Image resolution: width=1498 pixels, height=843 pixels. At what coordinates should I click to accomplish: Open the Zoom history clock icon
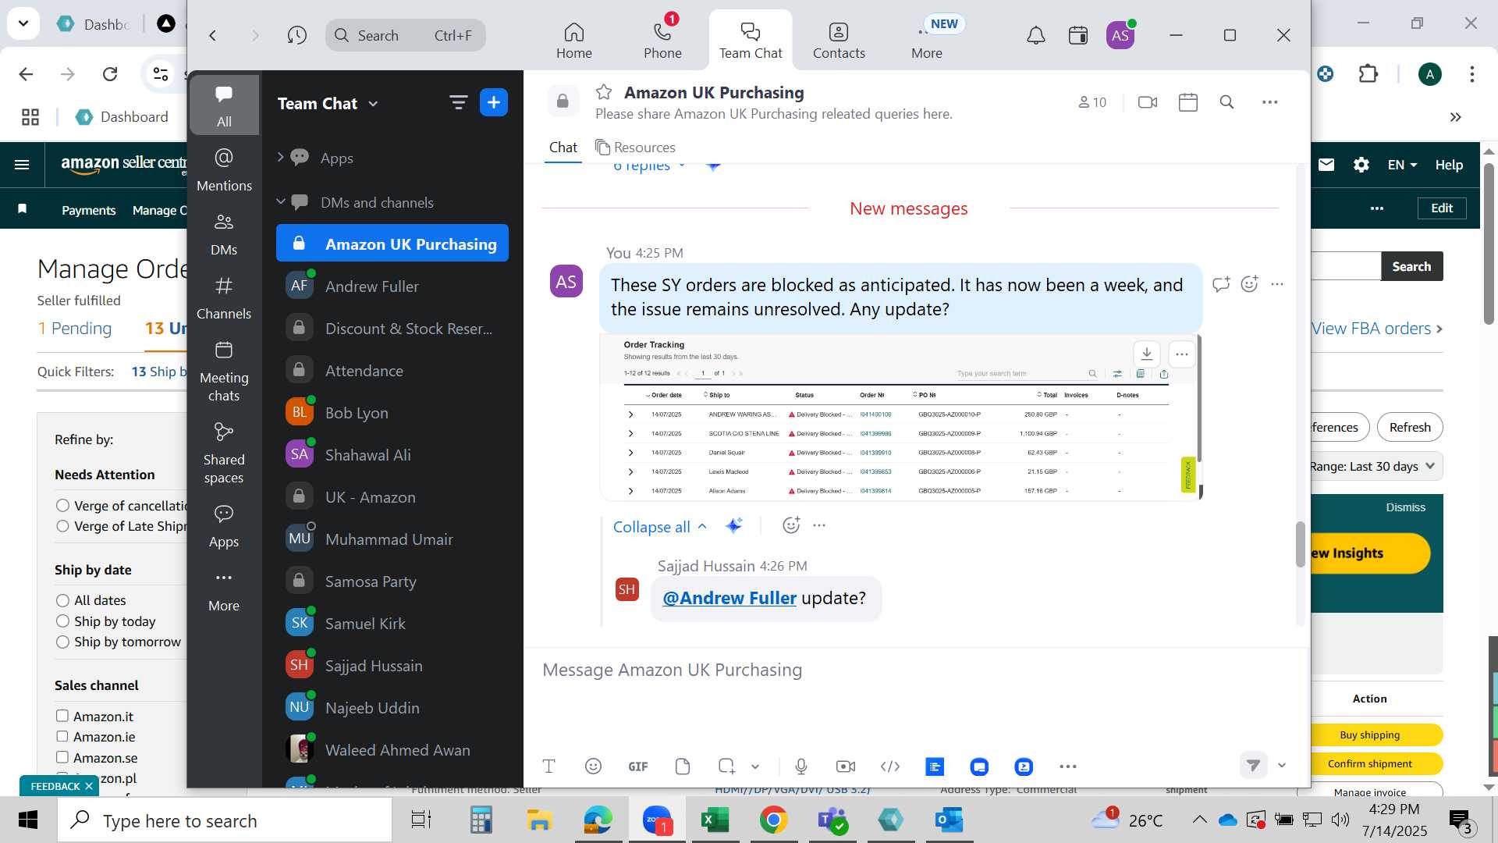click(x=296, y=35)
